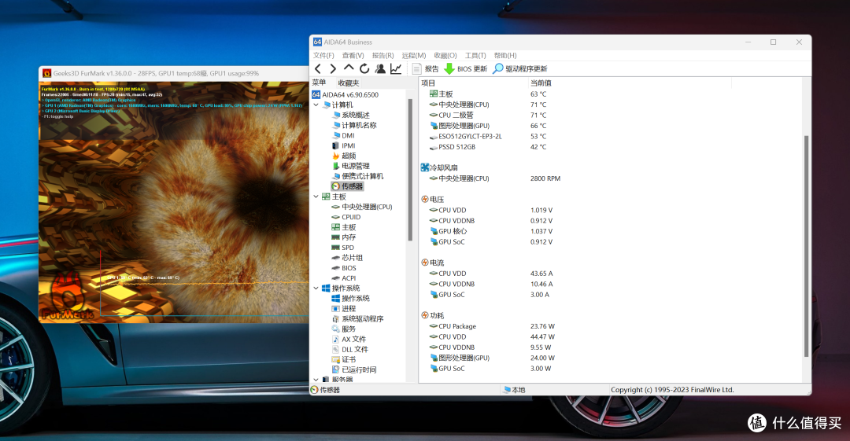The height and width of the screenshot is (441, 850).
Task: Collapse the 计算机 tree node
Action: (316, 105)
